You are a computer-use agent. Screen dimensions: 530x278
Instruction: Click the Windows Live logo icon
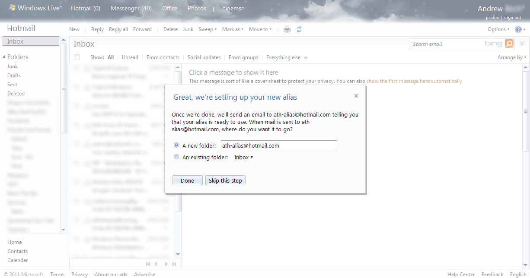tap(12, 8)
